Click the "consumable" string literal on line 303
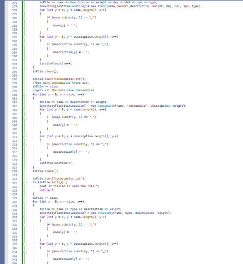243x264 pixels. pyautogui.click(x=137, y=106)
